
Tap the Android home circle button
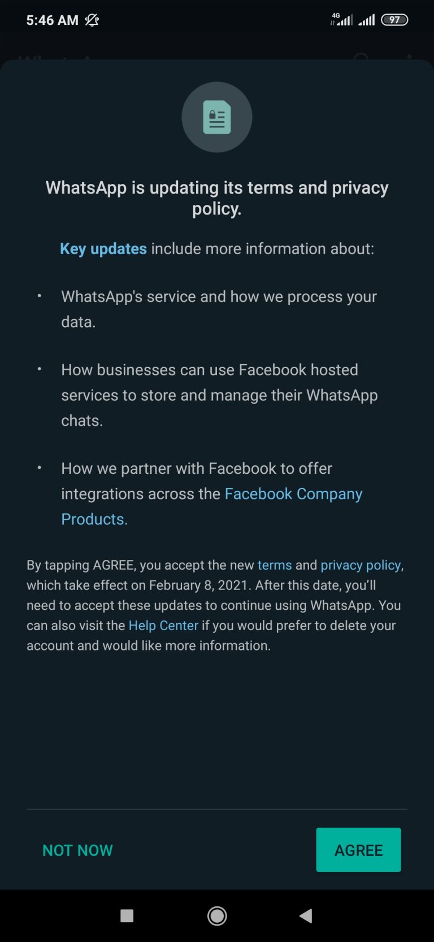[217, 916]
